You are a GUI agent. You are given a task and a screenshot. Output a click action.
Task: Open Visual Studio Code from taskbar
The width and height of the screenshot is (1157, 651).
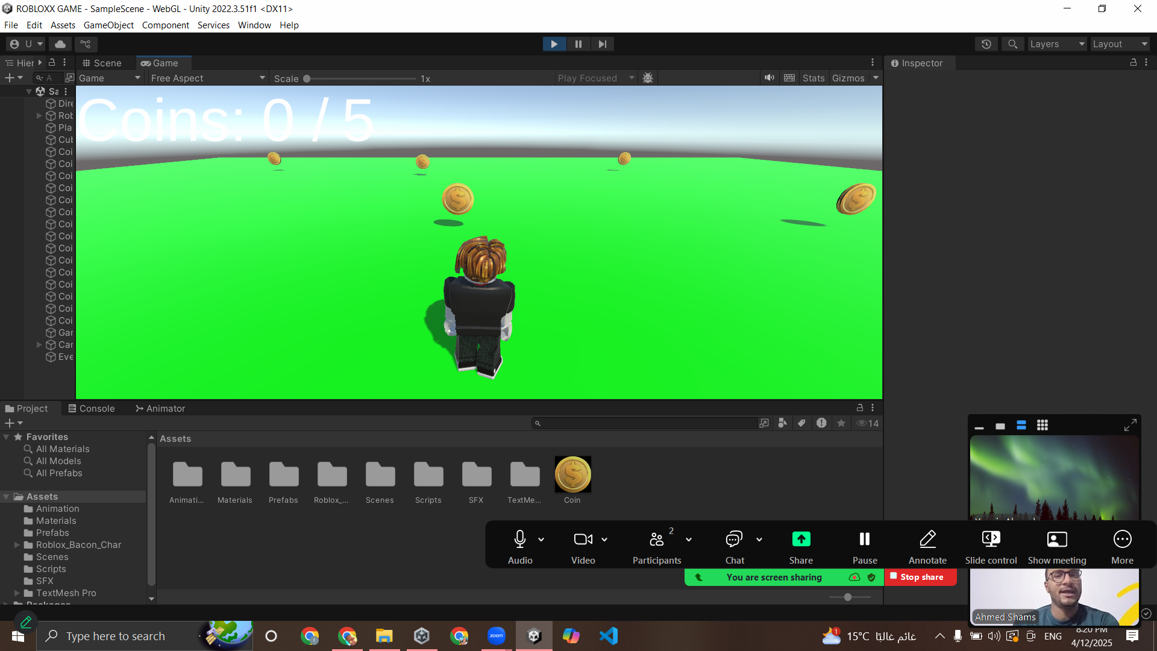(x=609, y=636)
